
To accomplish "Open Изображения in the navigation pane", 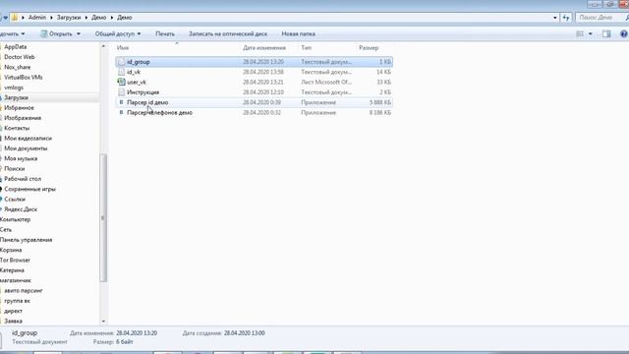I will [23, 118].
